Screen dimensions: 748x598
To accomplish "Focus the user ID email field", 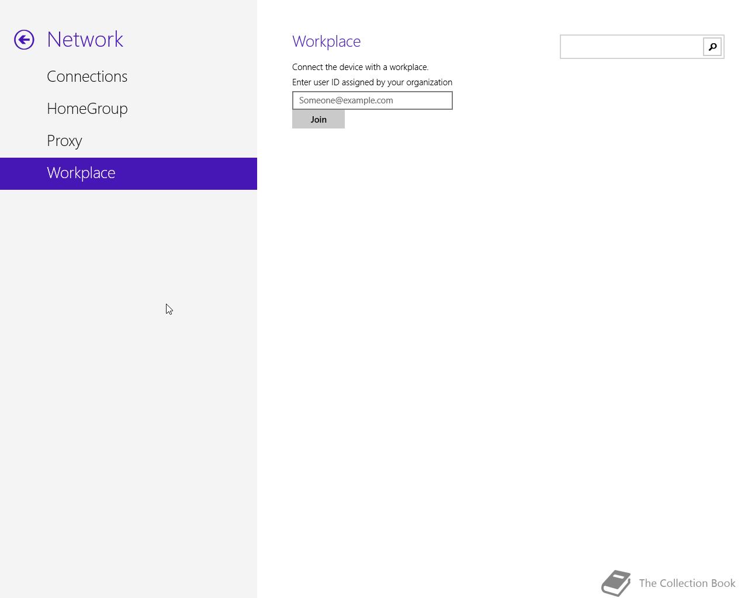I will [372, 100].
